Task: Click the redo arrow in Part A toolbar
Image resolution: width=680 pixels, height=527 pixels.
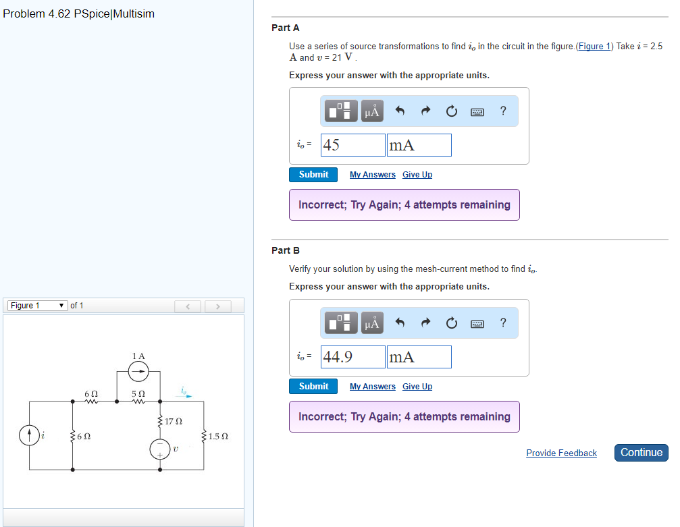Action: [x=425, y=111]
